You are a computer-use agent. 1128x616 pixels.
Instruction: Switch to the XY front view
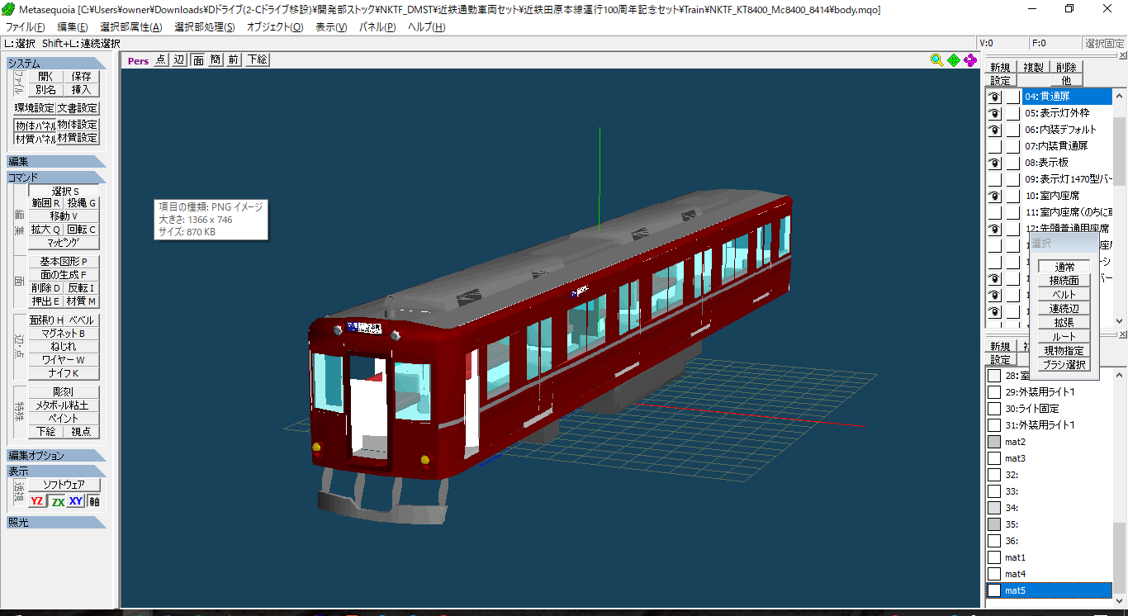tap(76, 501)
